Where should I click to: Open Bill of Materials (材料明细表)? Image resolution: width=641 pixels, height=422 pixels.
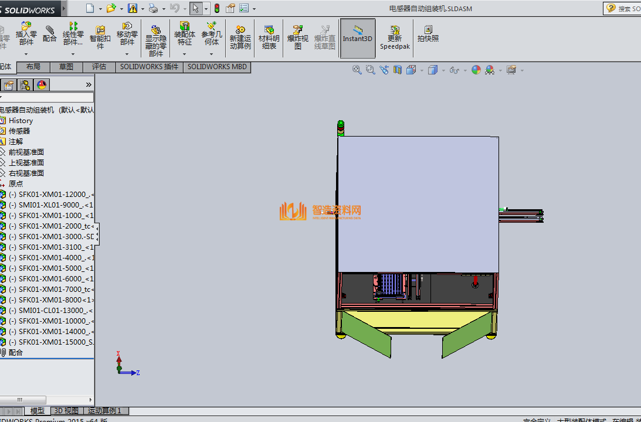[x=269, y=37]
